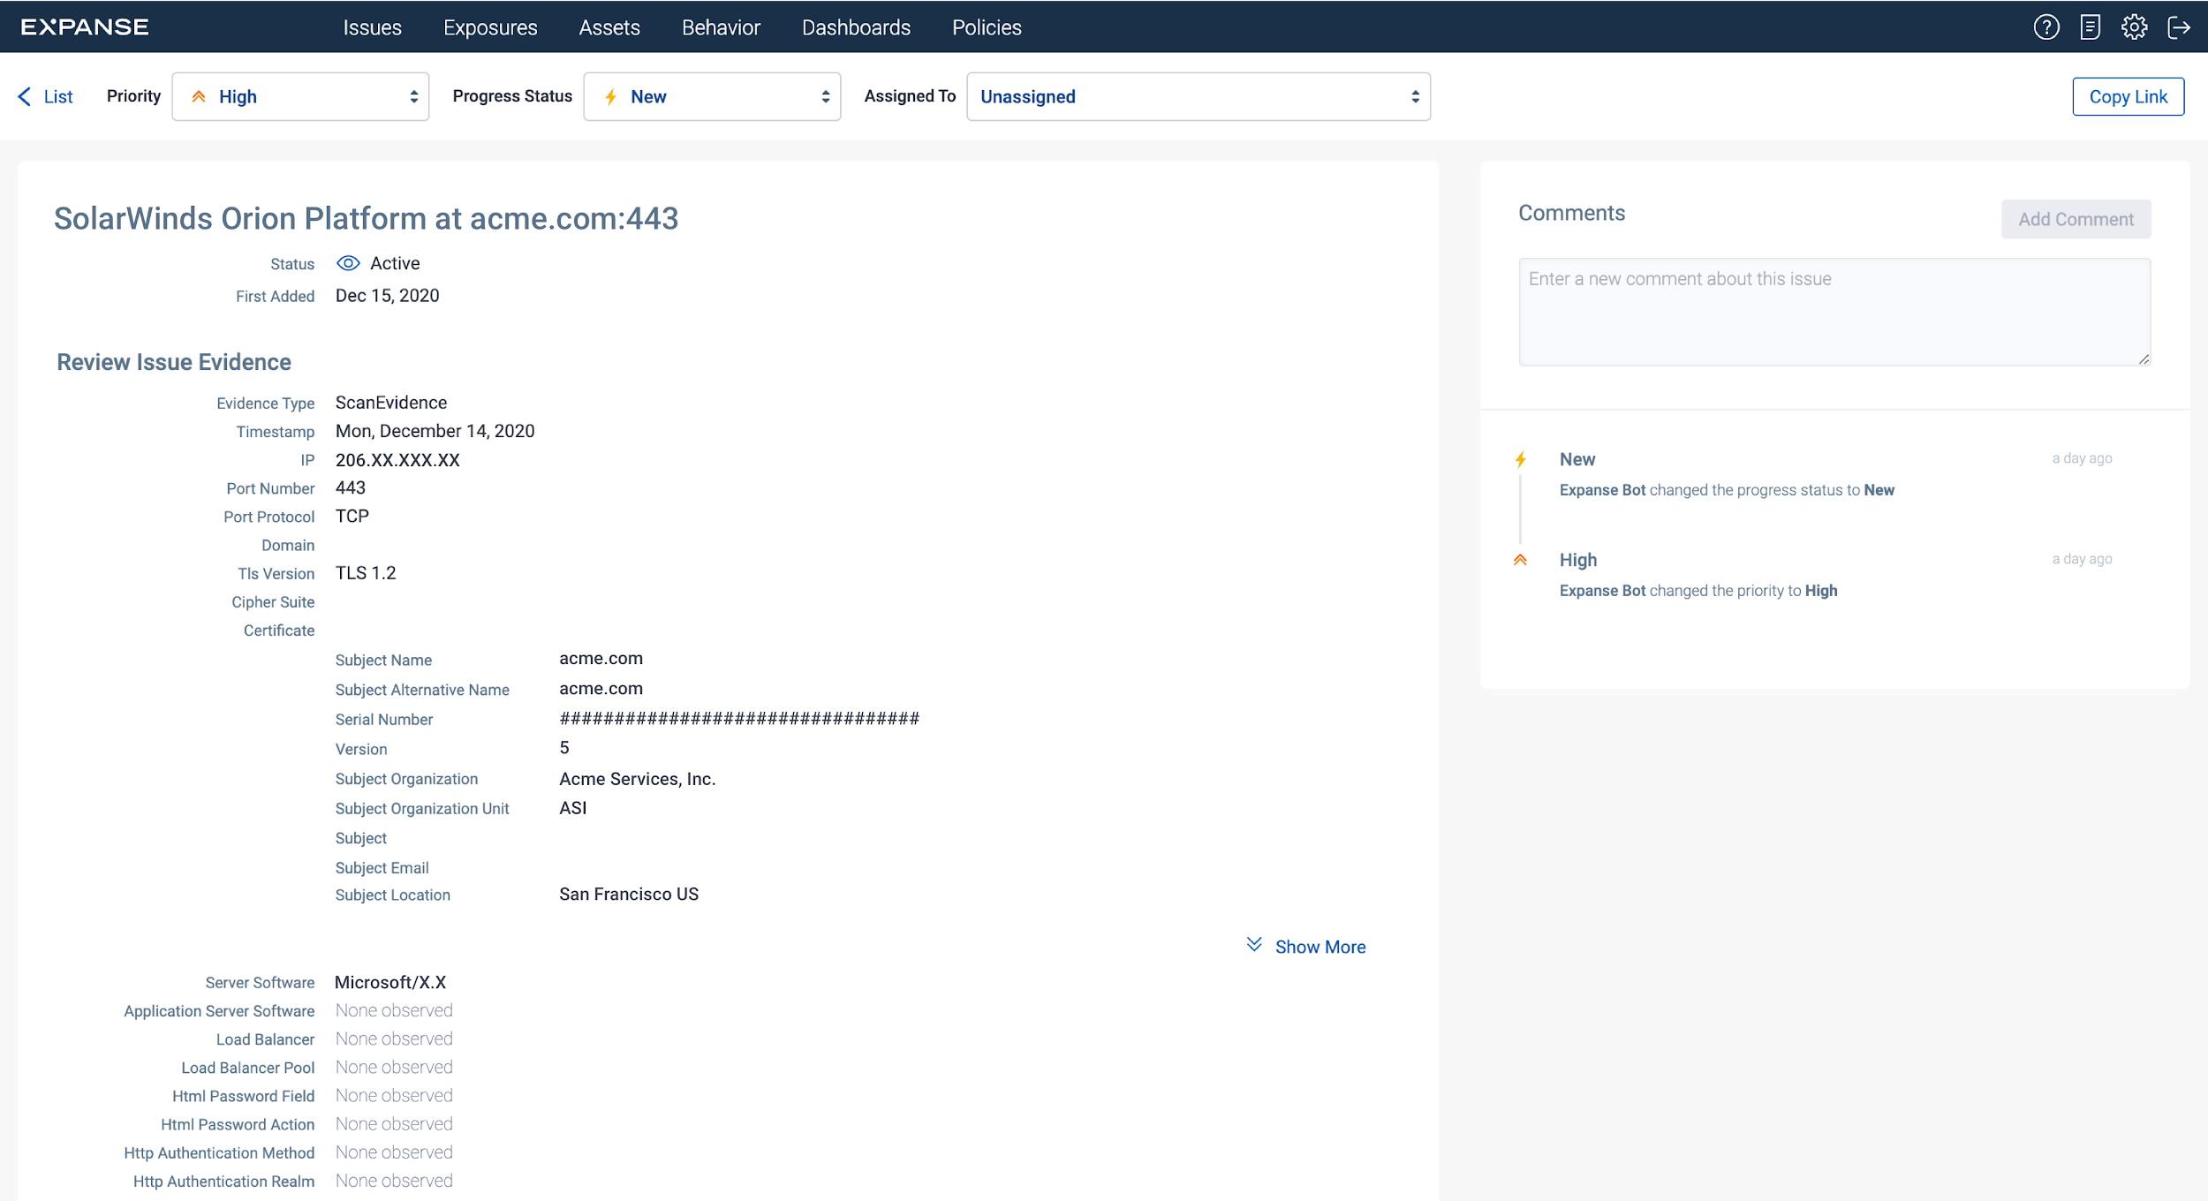Expand certificate details with Show More
Screen dimensions: 2208x1201
click(x=1320, y=947)
